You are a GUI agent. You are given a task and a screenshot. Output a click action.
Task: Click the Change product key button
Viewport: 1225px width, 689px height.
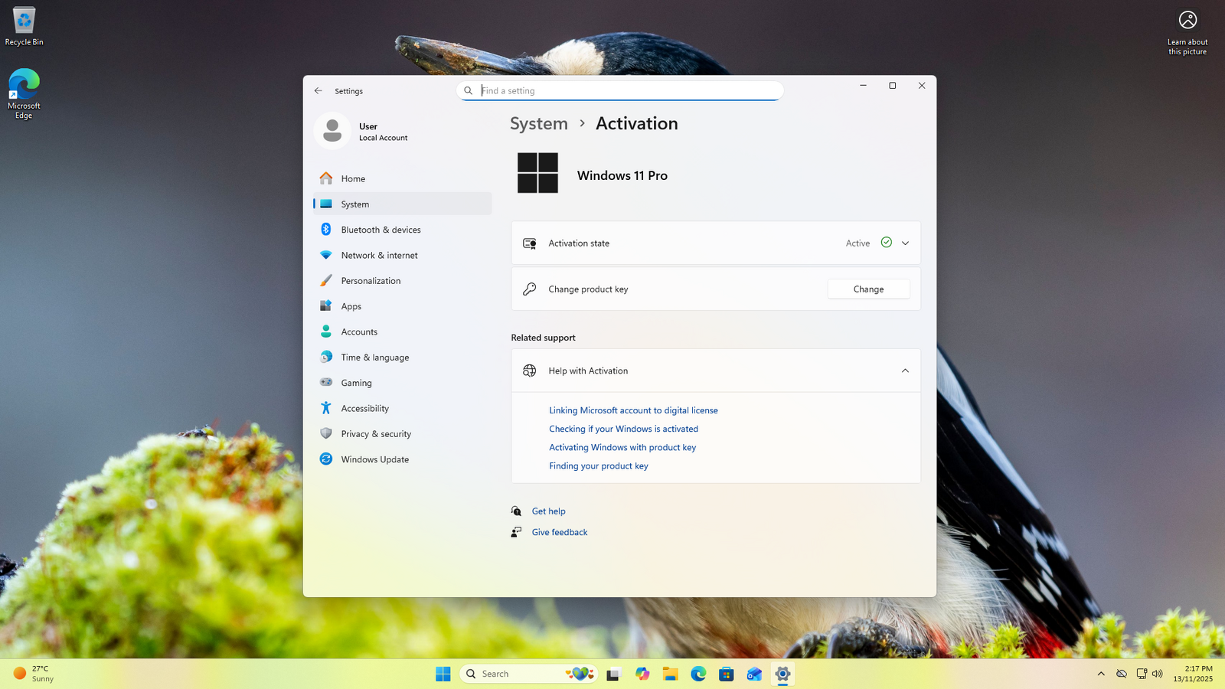point(868,289)
